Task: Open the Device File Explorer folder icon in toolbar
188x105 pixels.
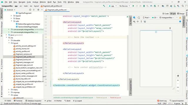Action: (x=163, y=6)
